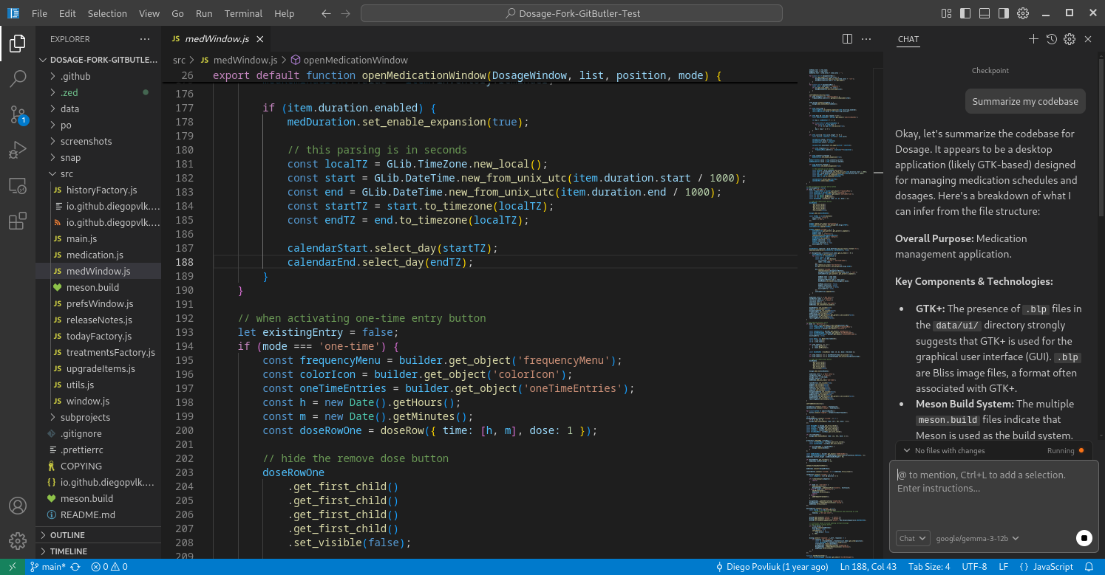This screenshot has height=575, width=1105.
Task: Open Source Control showing one pending change
Action: click(18, 114)
